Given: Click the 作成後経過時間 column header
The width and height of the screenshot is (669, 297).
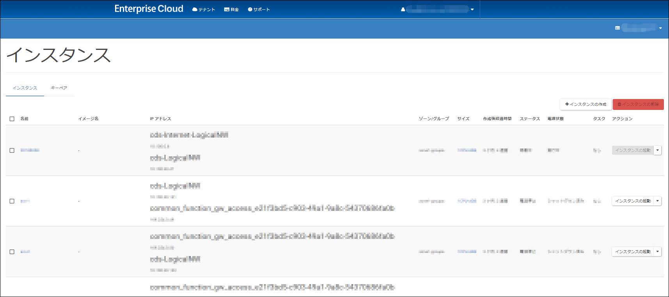Looking at the screenshot, I should [497, 119].
